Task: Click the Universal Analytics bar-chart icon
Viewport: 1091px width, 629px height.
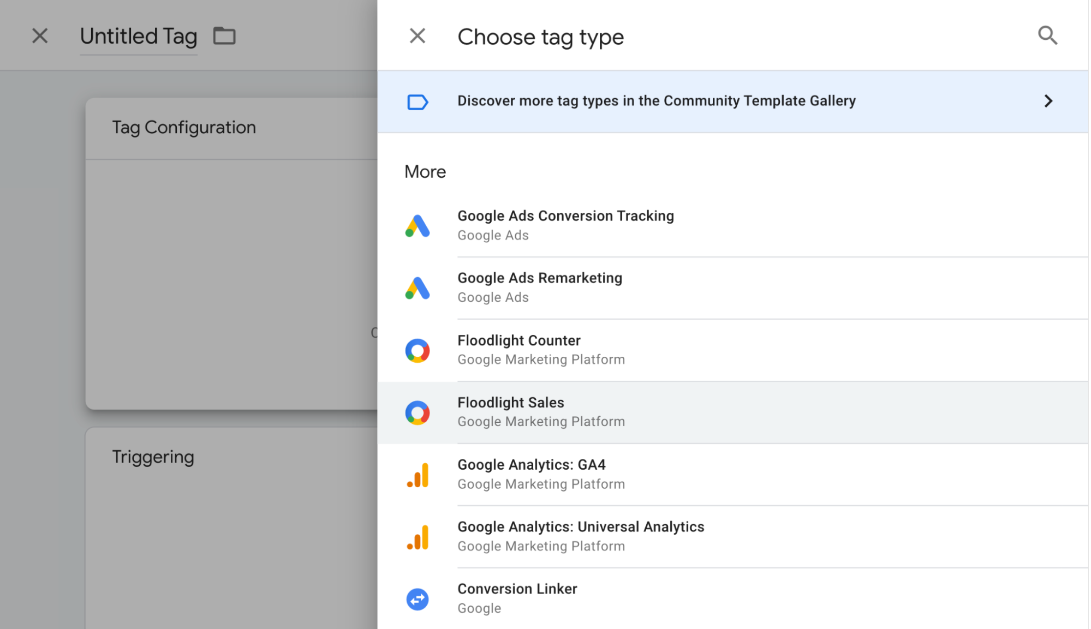Action: (418, 537)
